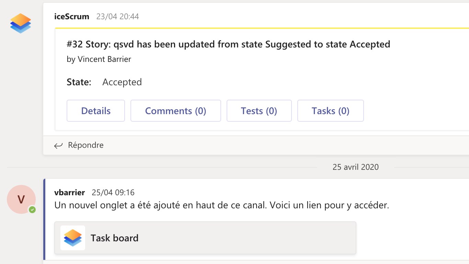Click the iceScrum sender name
The image size is (469, 264).
click(72, 16)
